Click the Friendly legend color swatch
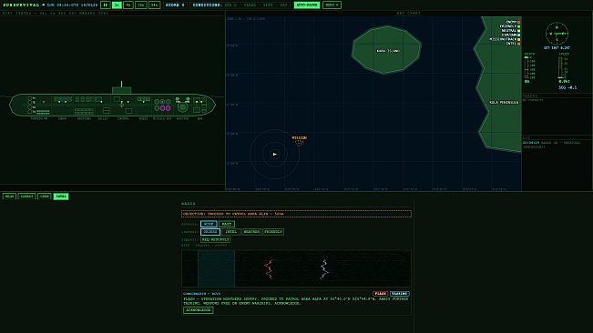The height and width of the screenshot is (333, 593). tap(519, 26)
